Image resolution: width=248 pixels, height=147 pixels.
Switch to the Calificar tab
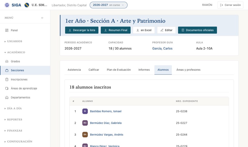(x=94, y=70)
